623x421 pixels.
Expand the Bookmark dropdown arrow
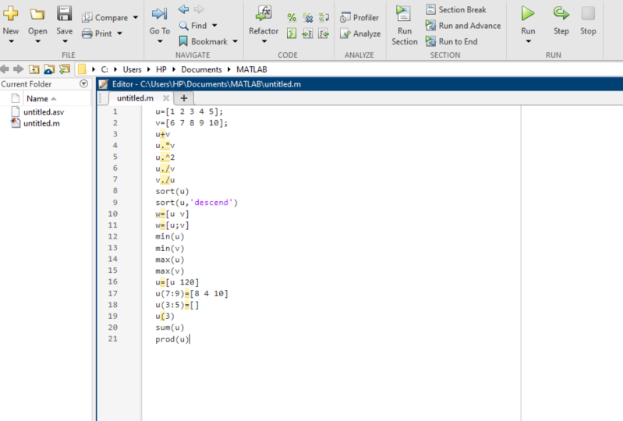[x=235, y=41]
